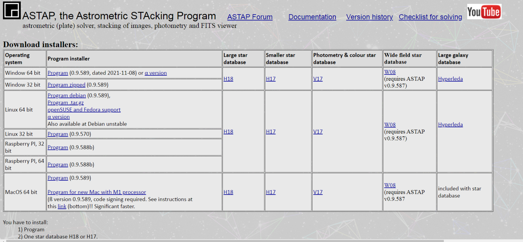This screenshot has width=523, height=242.
Task: Select 'You have to install:' text
Action: pyautogui.click(x=25, y=222)
